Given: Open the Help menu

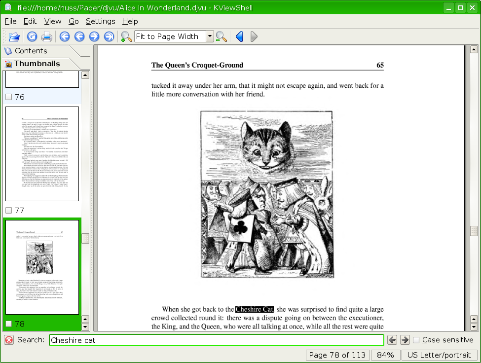Looking at the screenshot, I should coord(130,21).
